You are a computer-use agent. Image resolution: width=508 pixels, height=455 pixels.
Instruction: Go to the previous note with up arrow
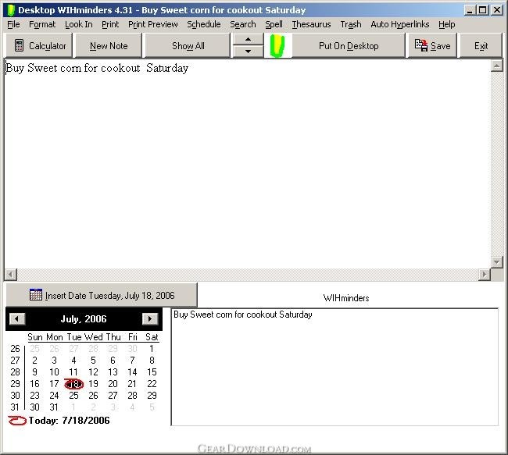[x=249, y=40]
